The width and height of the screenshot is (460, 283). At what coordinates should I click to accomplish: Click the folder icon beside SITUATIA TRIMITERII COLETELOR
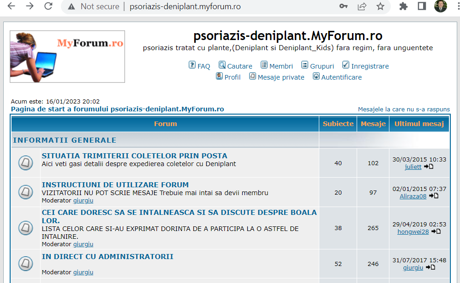pyautogui.click(x=25, y=162)
